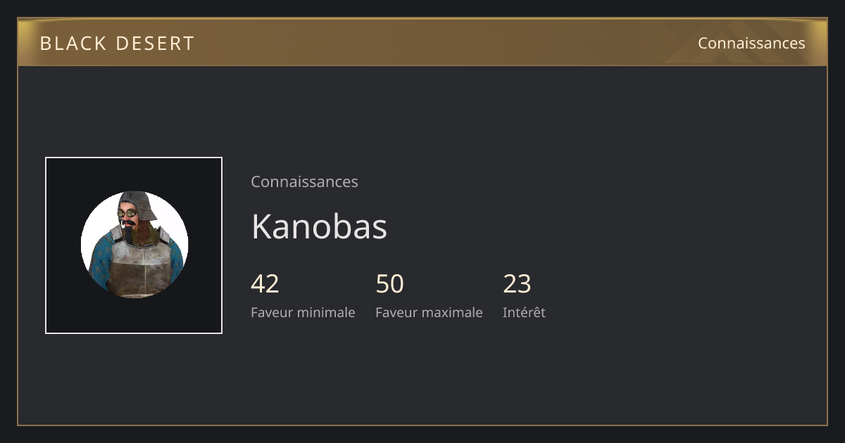Click the Kanobas name heading

coord(319,226)
